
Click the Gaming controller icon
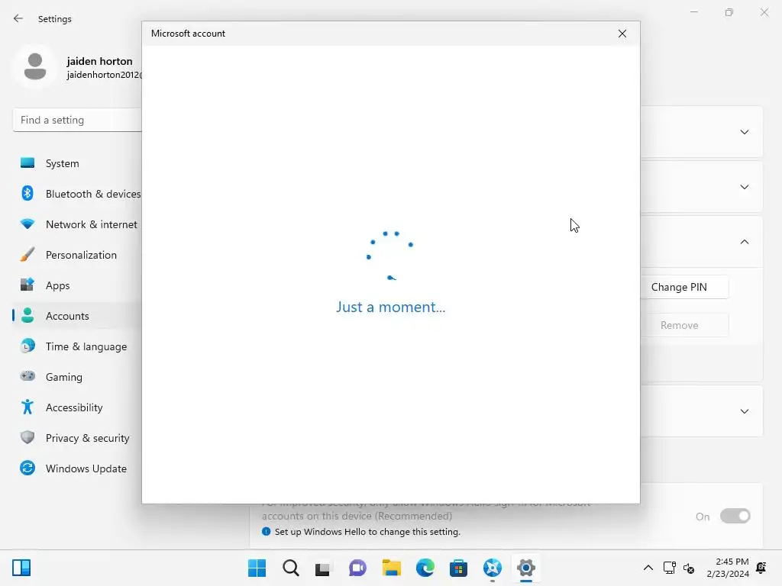27,375
